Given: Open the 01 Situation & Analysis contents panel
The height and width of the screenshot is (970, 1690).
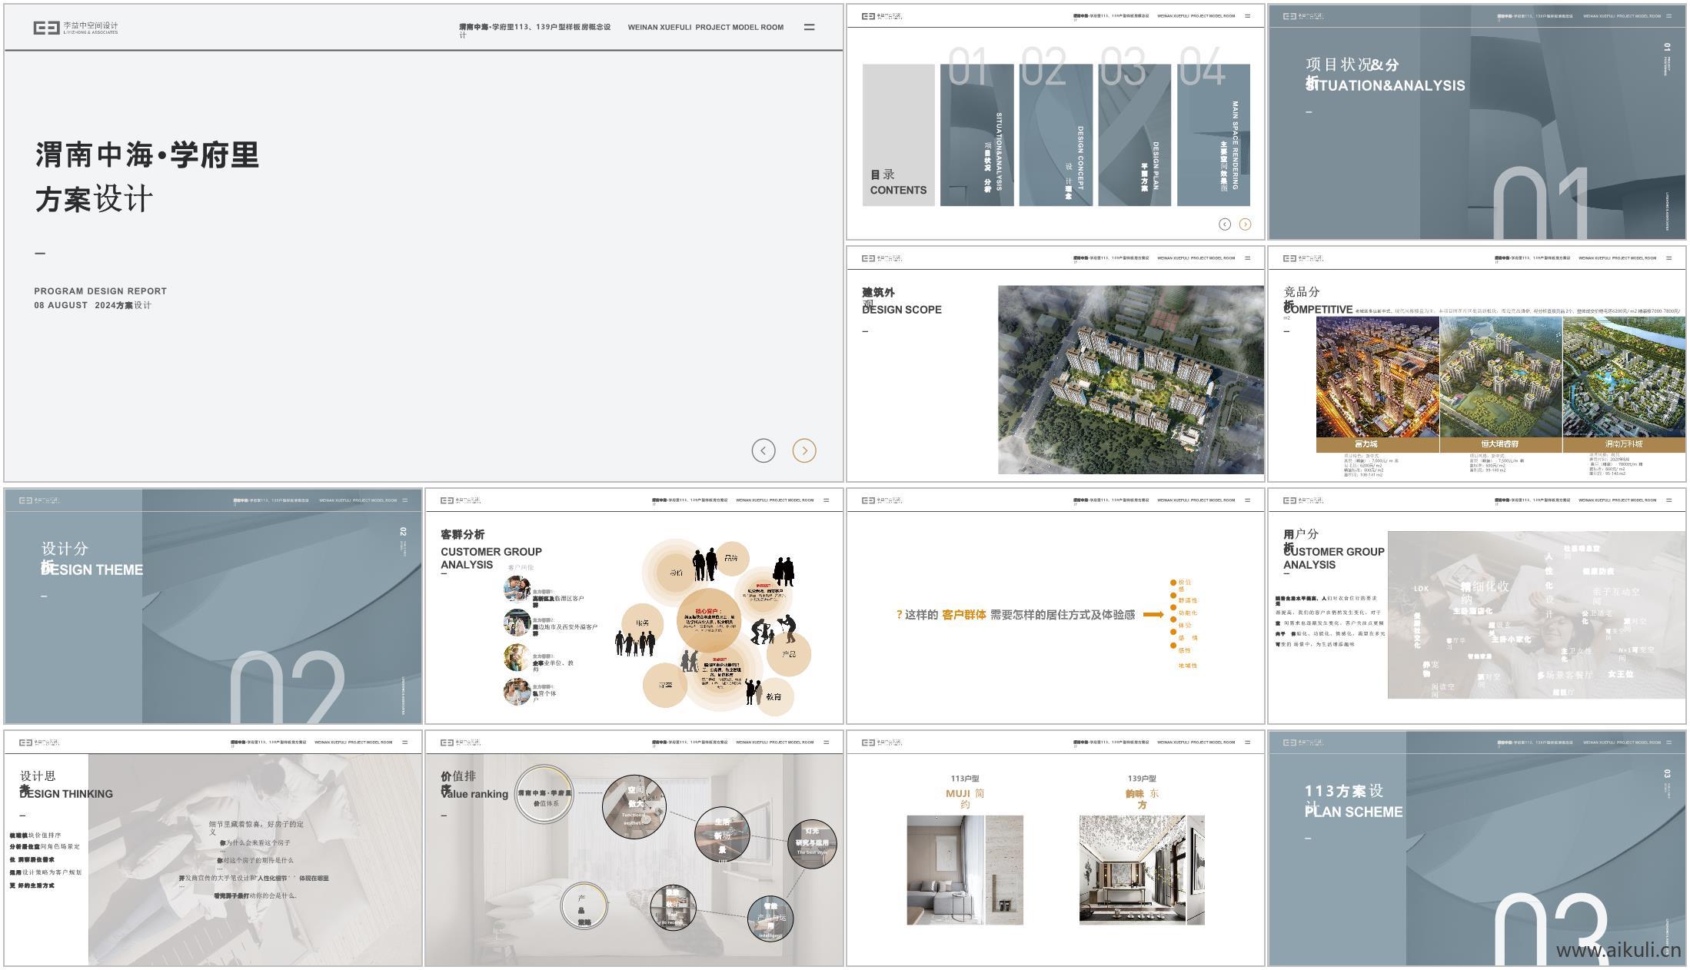Looking at the screenshot, I should click(x=976, y=135).
